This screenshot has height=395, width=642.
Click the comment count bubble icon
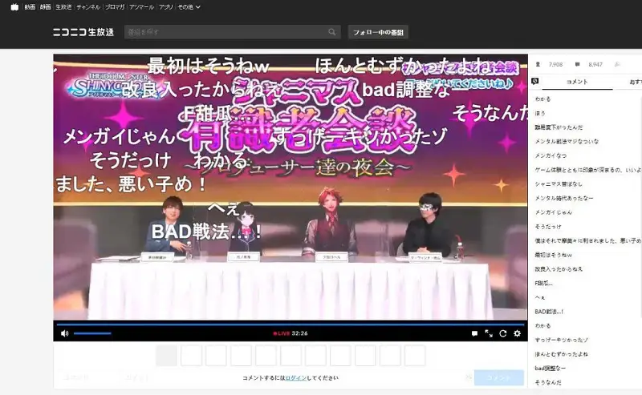577,64
